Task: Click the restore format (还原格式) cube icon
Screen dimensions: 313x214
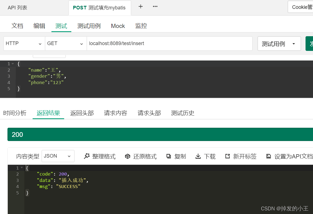Action: point(127,156)
